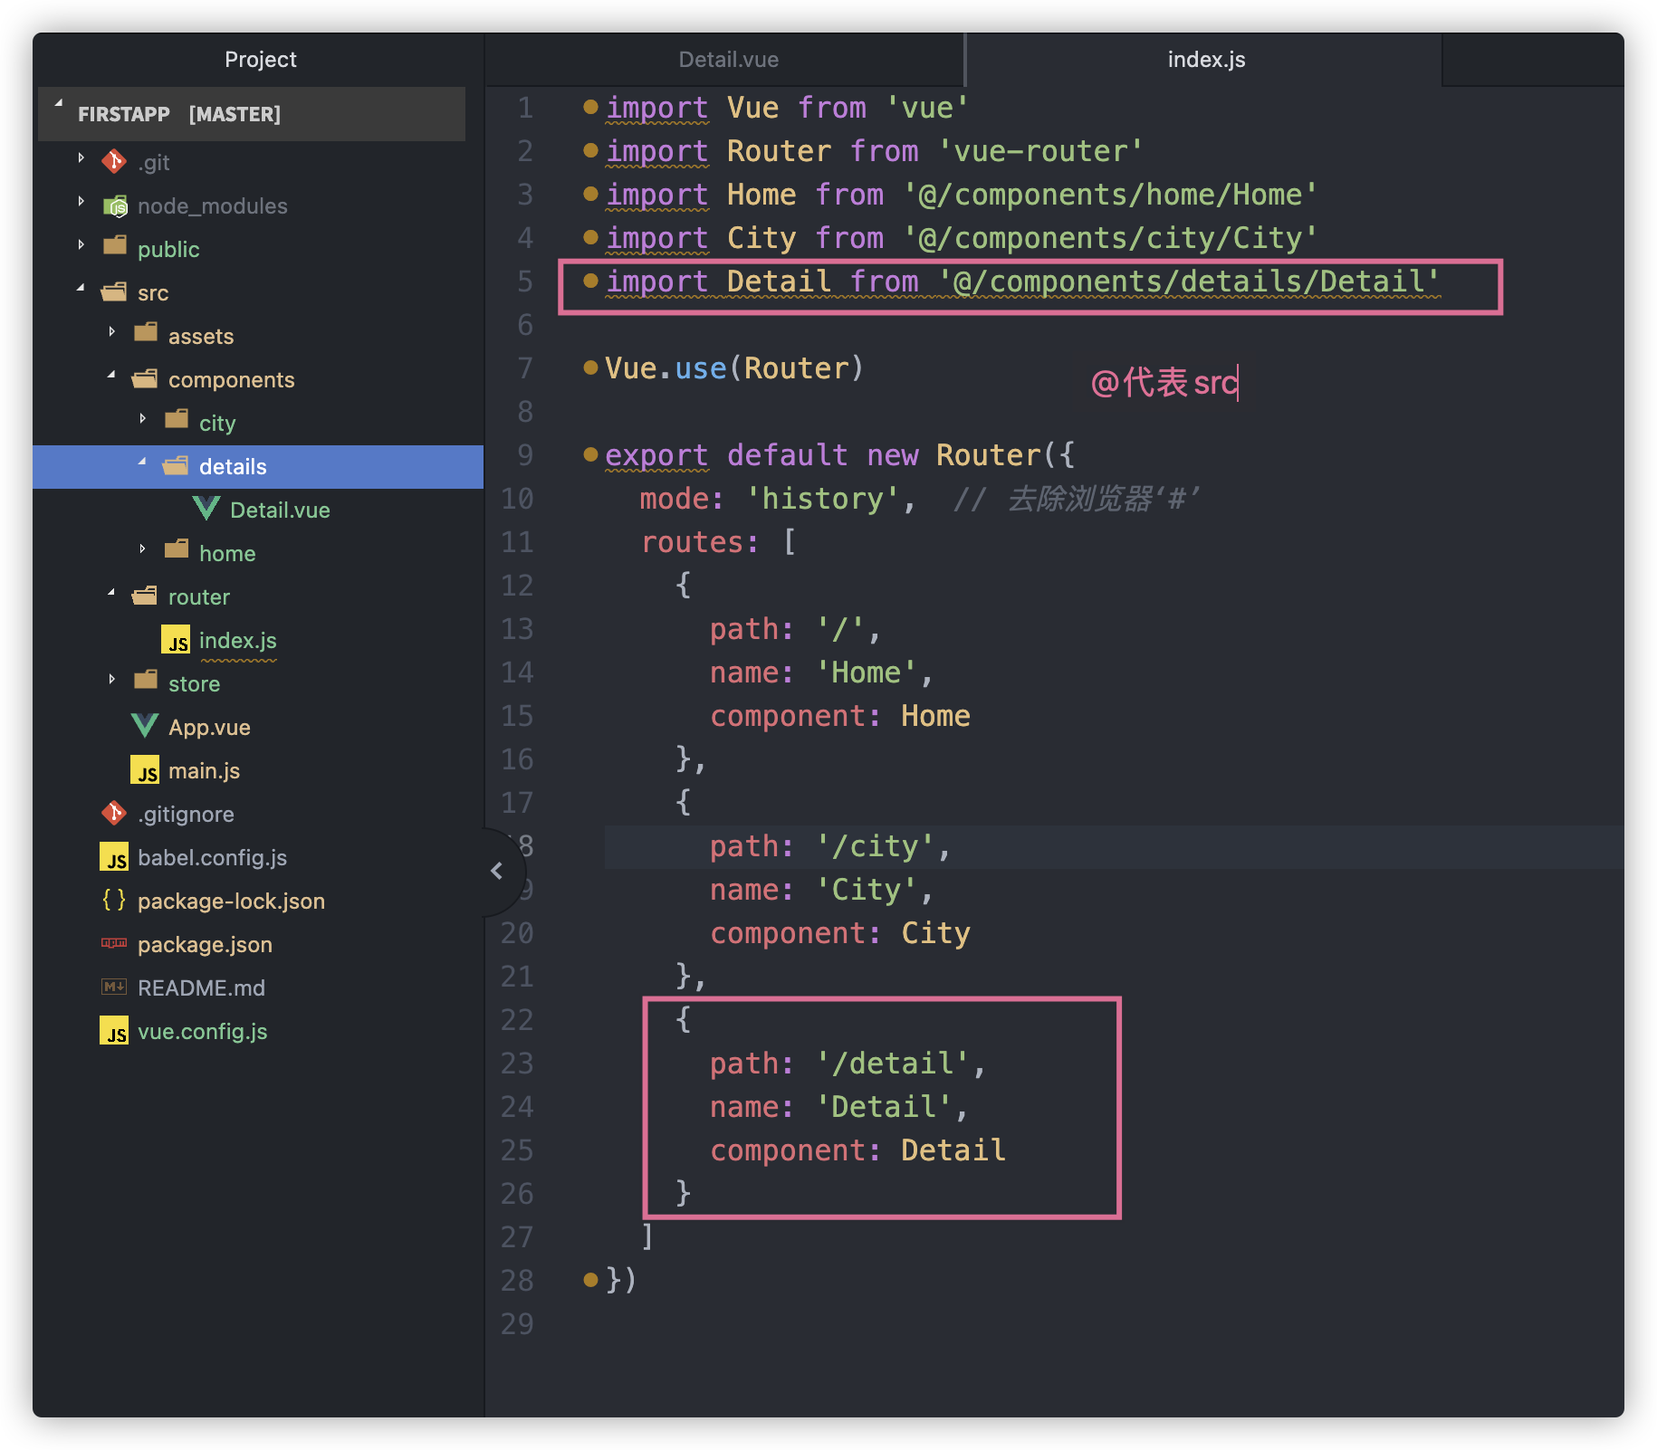
Task: Click the npm icon beside package.json
Action: (114, 943)
